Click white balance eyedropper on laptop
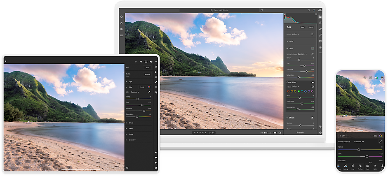Screen dimensions: 388x176 (x=313, y=54)
